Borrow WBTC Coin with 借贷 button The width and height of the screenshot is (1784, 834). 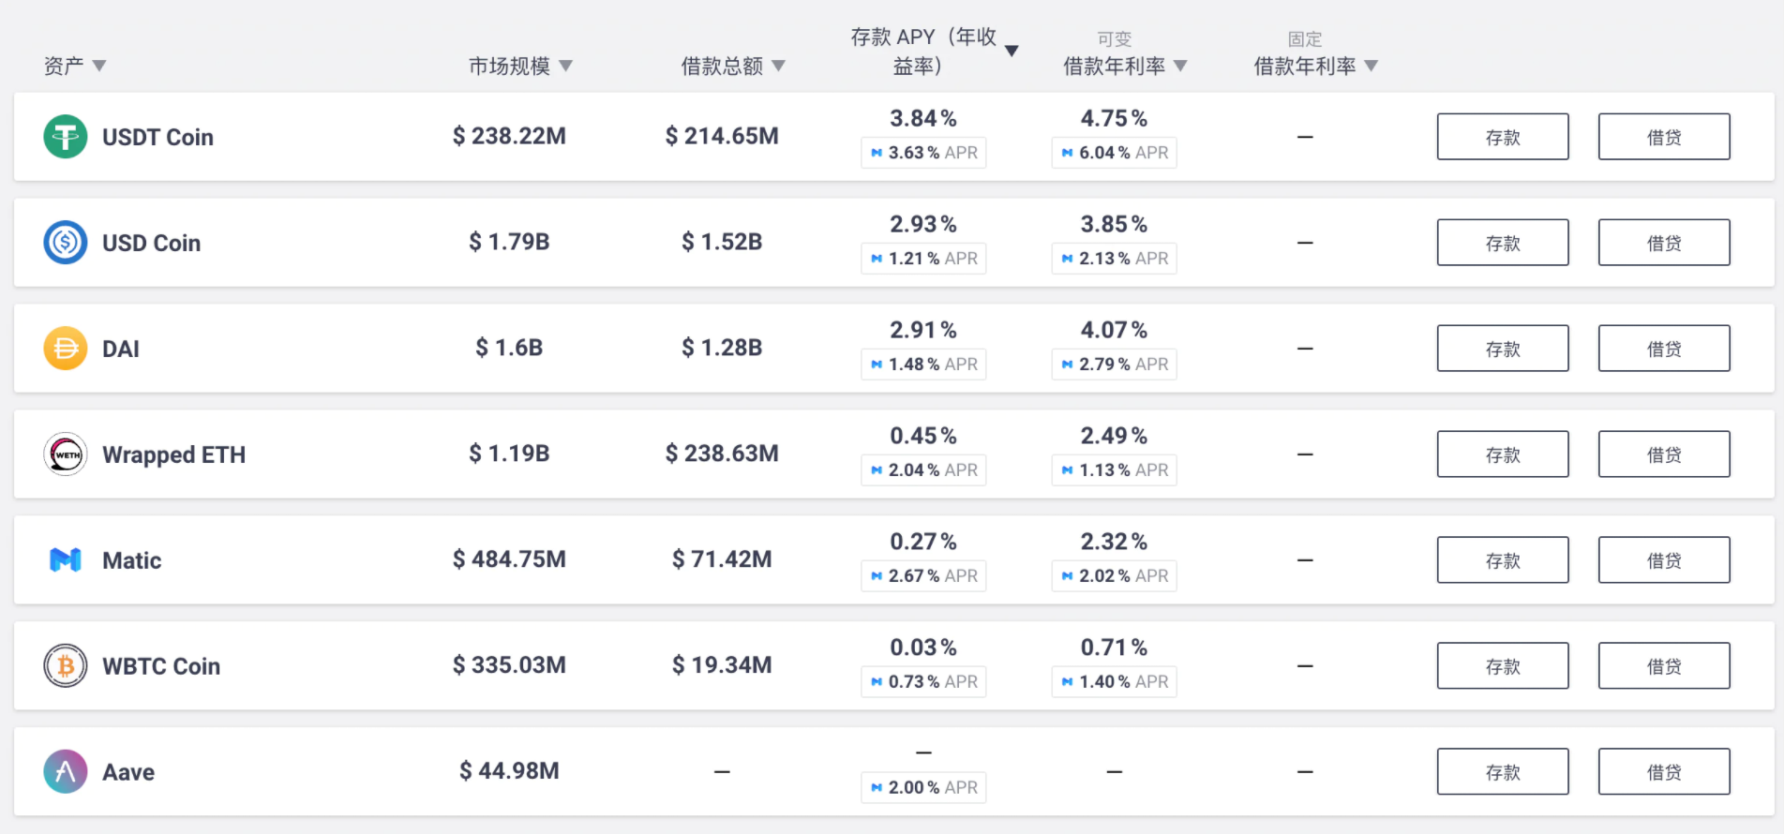(1664, 666)
